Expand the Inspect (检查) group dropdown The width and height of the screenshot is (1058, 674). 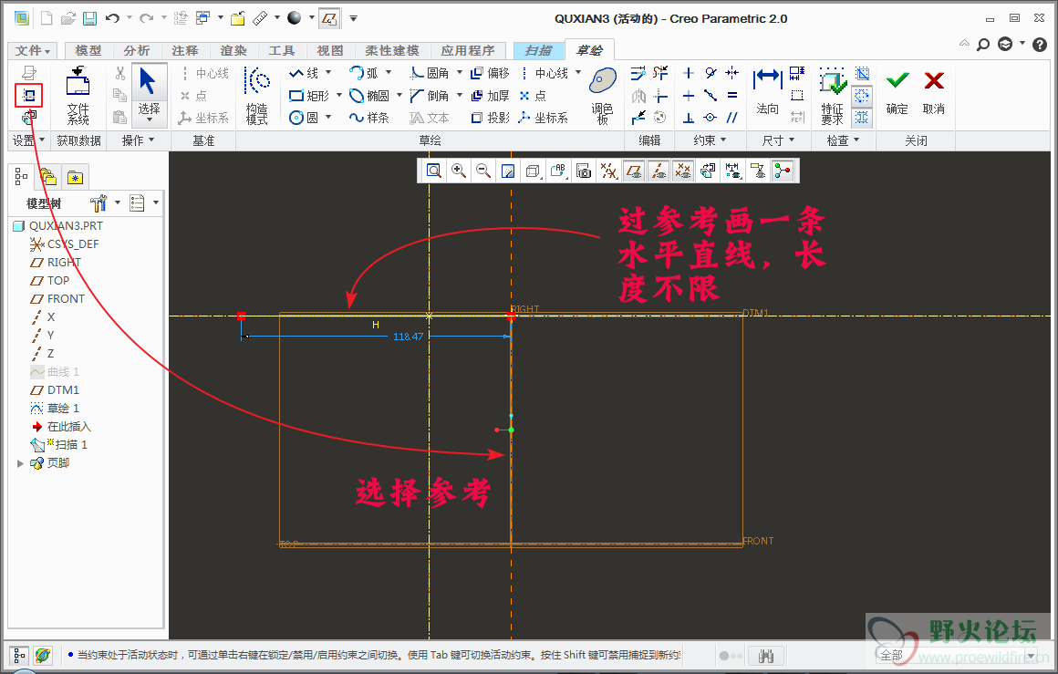click(x=856, y=140)
